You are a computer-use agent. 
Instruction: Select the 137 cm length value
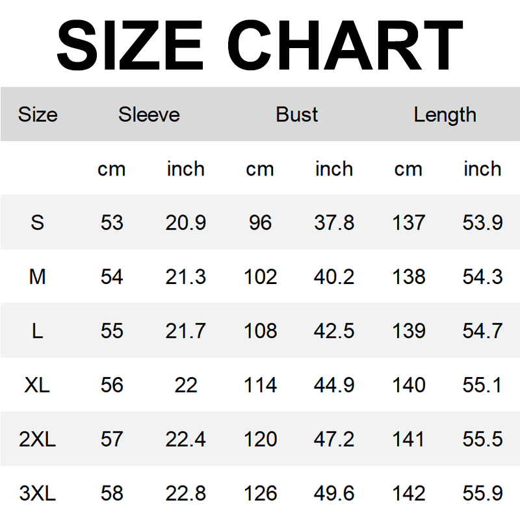pyautogui.click(x=408, y=223)
